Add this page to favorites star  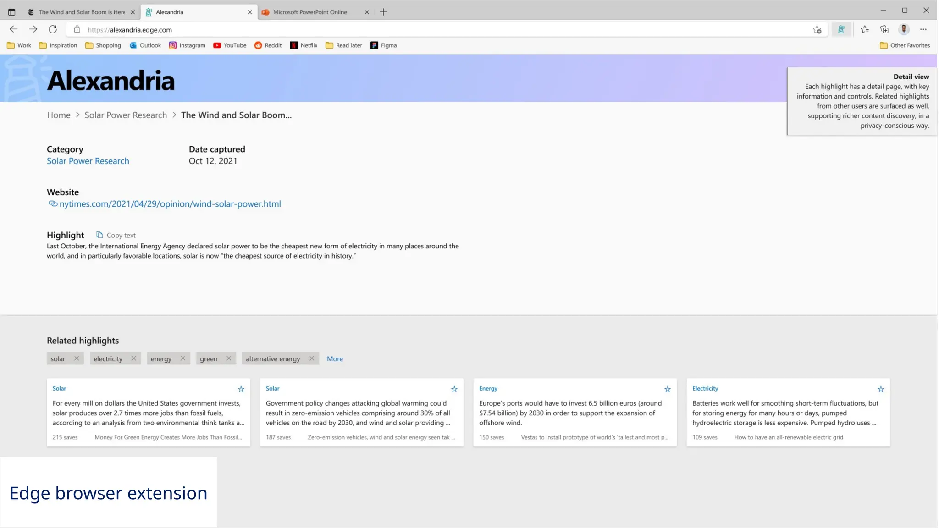pyautogui.click(x=817, y=30)
